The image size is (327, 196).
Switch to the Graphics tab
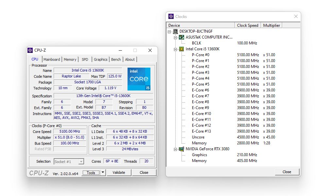[x=100, y=59]
